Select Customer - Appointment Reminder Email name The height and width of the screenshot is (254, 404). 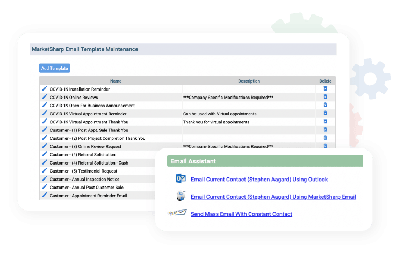tap(88, 196)
